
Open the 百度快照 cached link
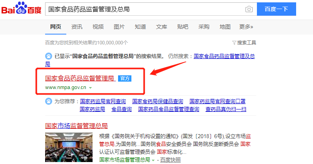tap(171, 160)
